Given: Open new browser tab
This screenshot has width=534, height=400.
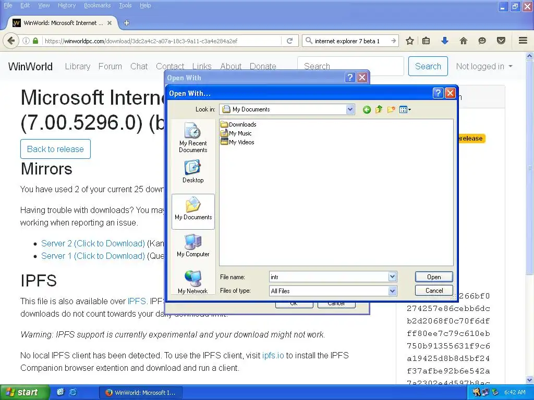Looking at the screenshot, I should (127, 23).
